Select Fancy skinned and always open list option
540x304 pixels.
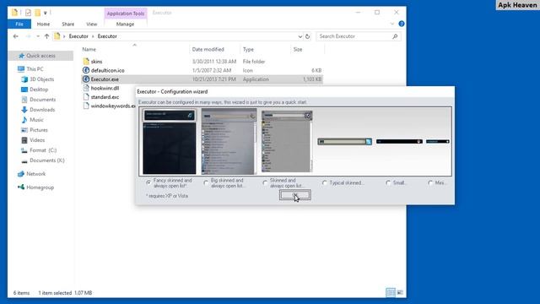click(148, 182)
